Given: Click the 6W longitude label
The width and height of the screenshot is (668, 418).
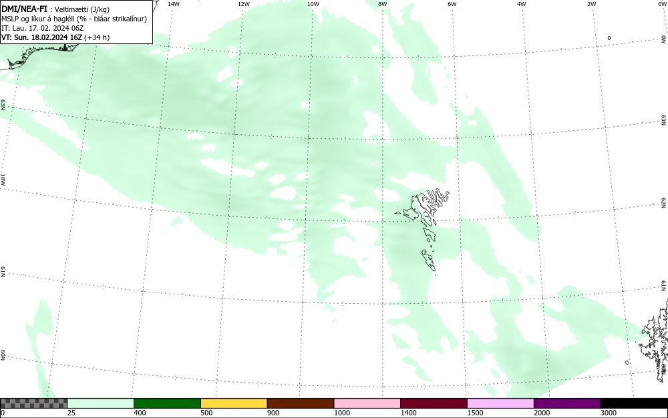Looking at the screenshot, I should click(452, 4).
